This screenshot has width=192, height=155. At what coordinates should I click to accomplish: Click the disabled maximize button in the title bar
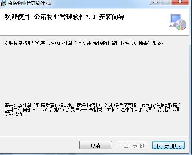pyautogui.click(x=166, y=2)
